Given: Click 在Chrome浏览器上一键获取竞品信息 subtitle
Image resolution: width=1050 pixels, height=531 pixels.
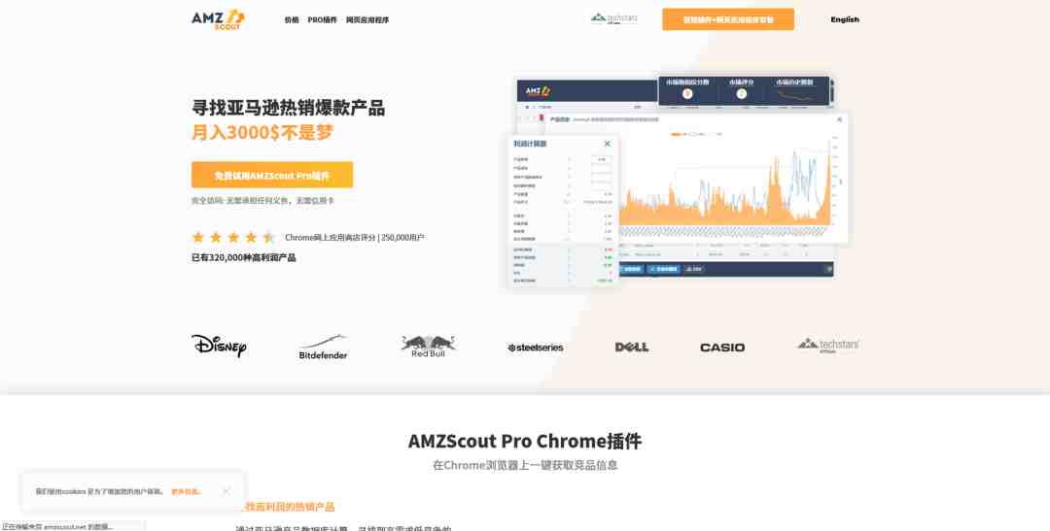Looking at the screenshot, I should tap(525, 465).
